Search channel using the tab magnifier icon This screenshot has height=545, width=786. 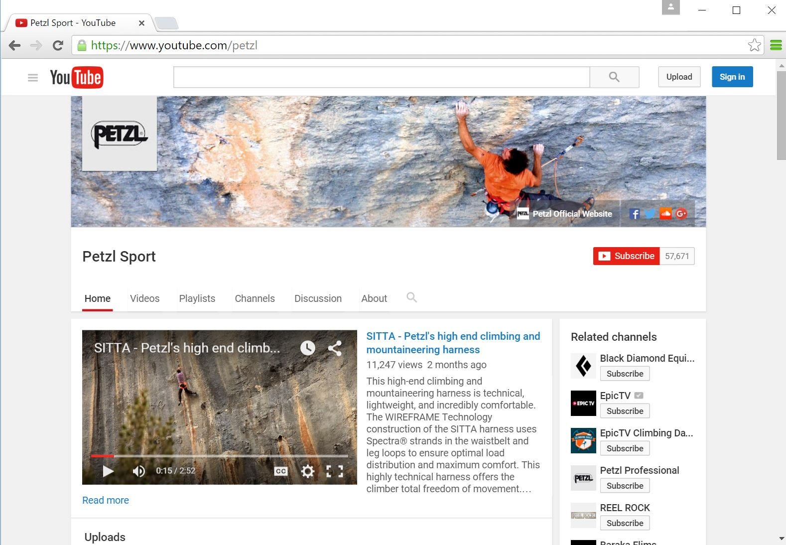[x=411, y=297]
